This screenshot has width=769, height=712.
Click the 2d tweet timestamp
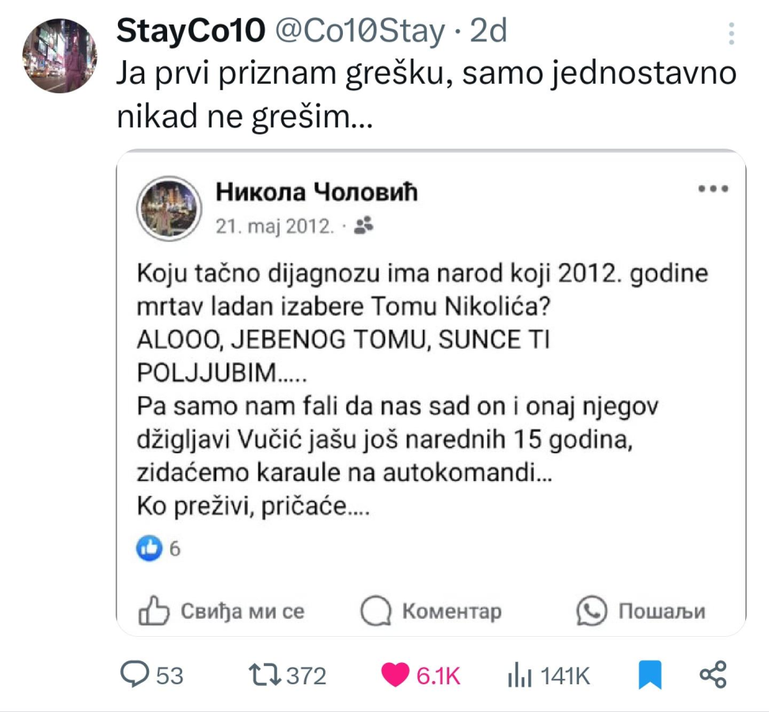pos(489,32)
